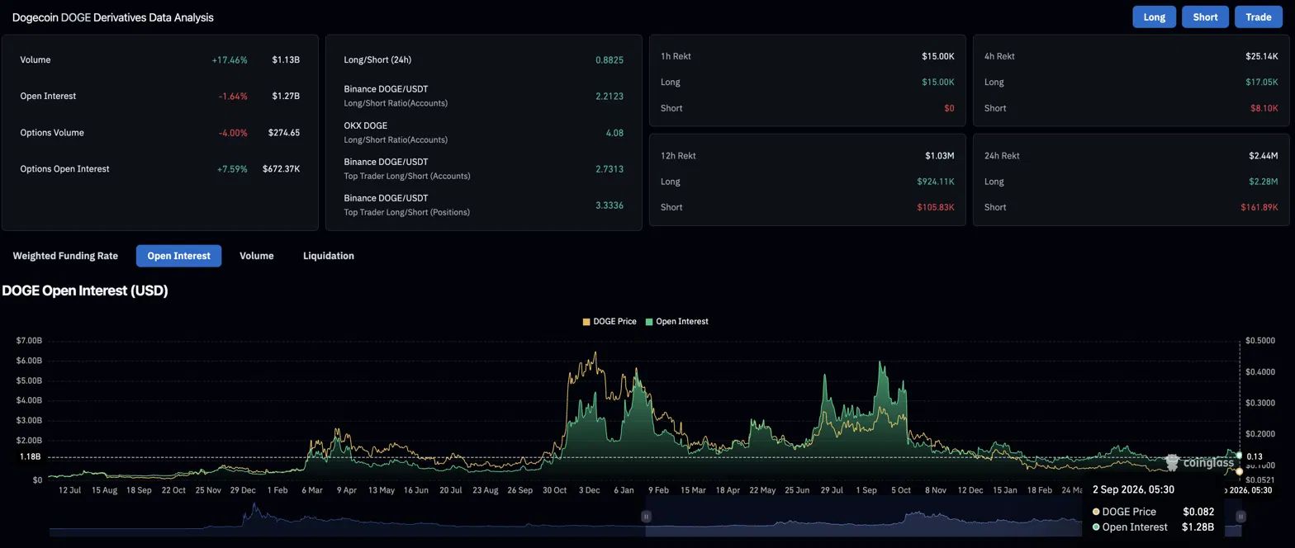The width and height of the screenshot is (1295, 548).
Task: Click the 1h Rekt card
Action: click(x=807, y=82)
